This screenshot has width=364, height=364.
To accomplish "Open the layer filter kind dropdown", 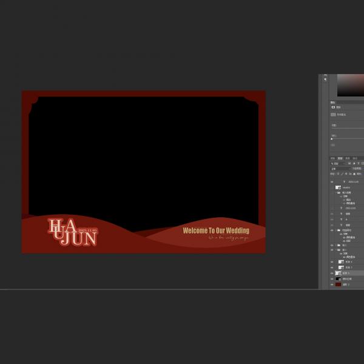I will coord(336,163).
